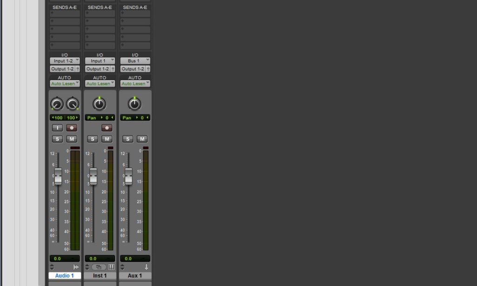
Task: Click Inst 1 volume readout 0.0
Action: click(x=100, y=259)
